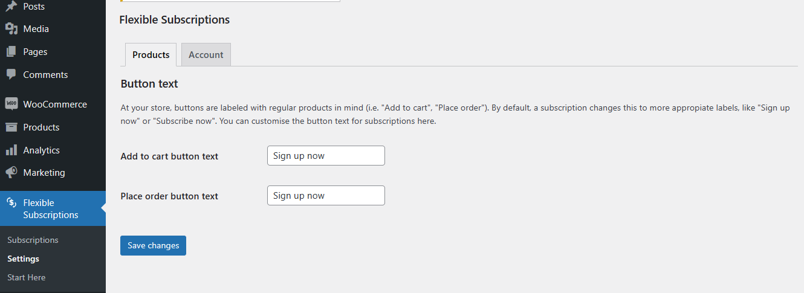Open the Settings submenu item

pyautogui.click(x=23, y=259)
